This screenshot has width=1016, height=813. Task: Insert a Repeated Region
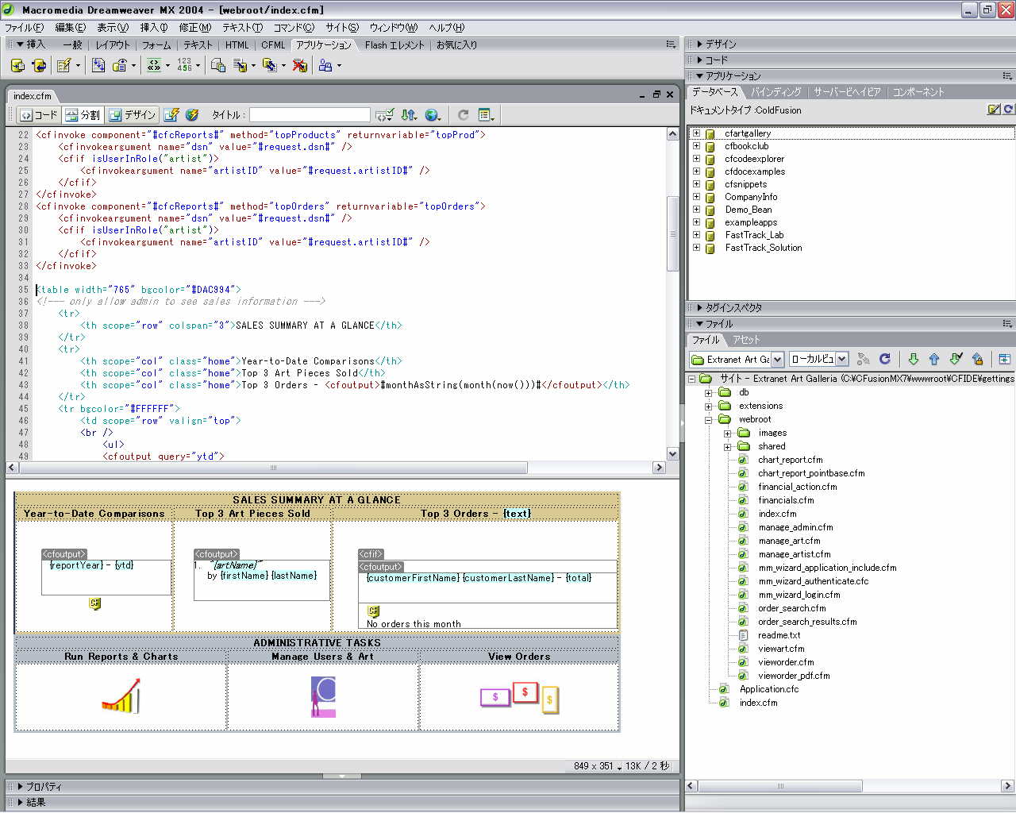point(98,65)
